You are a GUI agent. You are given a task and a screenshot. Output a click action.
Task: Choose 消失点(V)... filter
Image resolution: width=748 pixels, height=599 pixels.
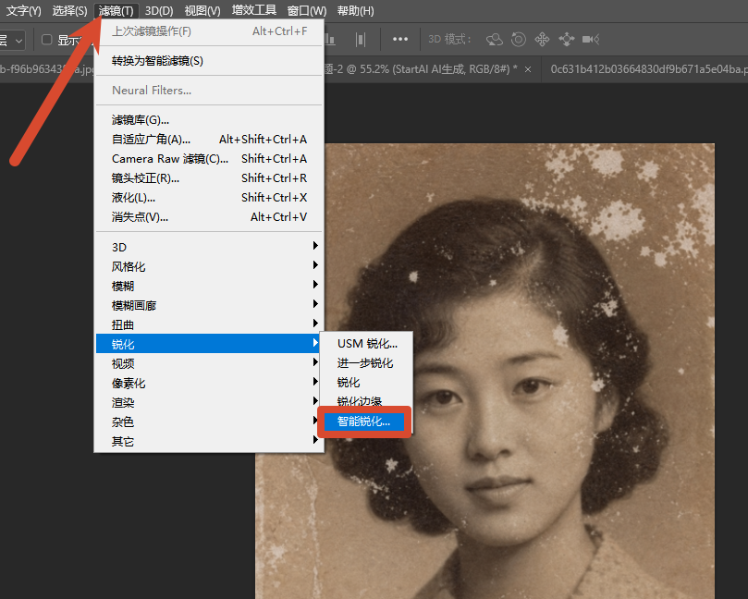coord(209,217)
